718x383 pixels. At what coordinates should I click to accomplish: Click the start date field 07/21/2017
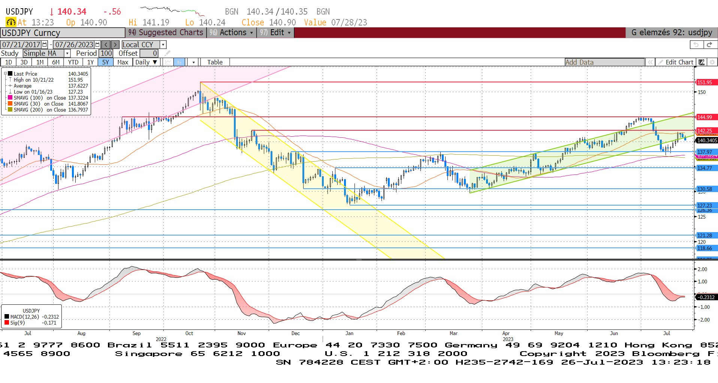pos(21,45)
